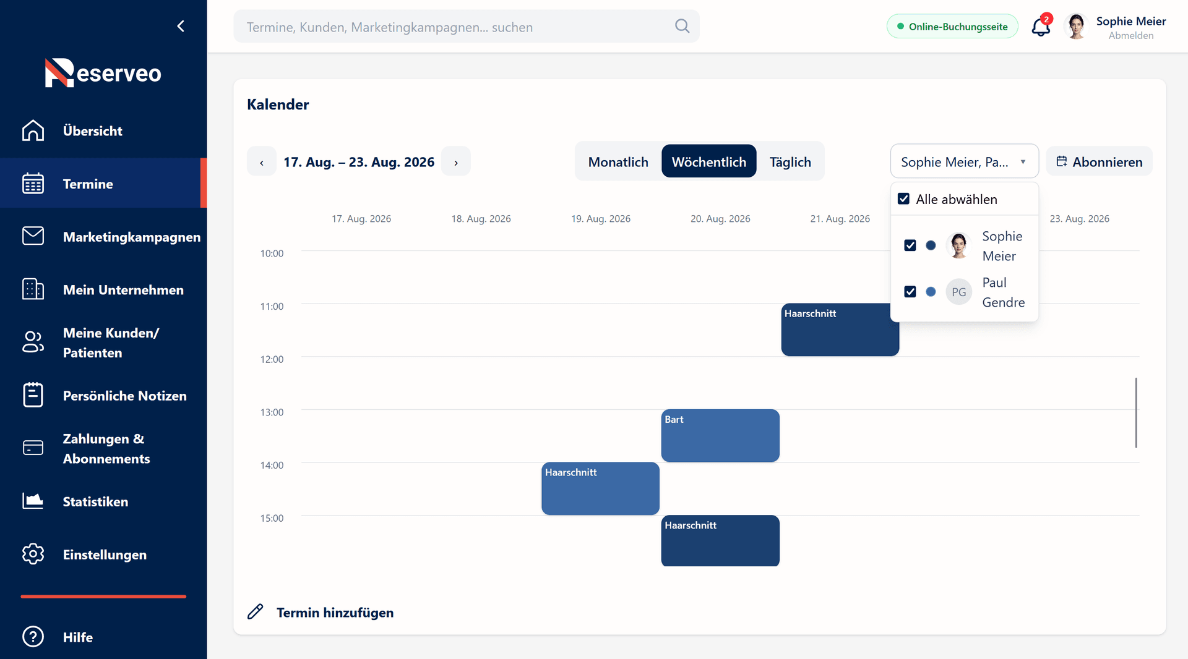Click Sophie Meier's dark blue color dot
The image size is (1188, 659).
coord(931,245)
